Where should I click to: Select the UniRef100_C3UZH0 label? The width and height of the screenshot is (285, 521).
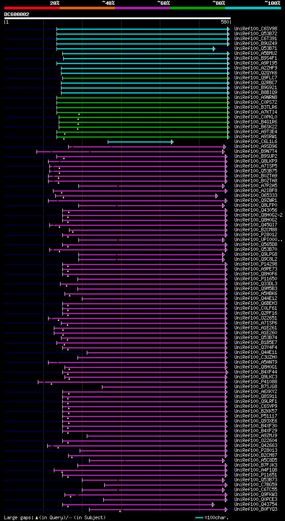(x=256, y=357)
